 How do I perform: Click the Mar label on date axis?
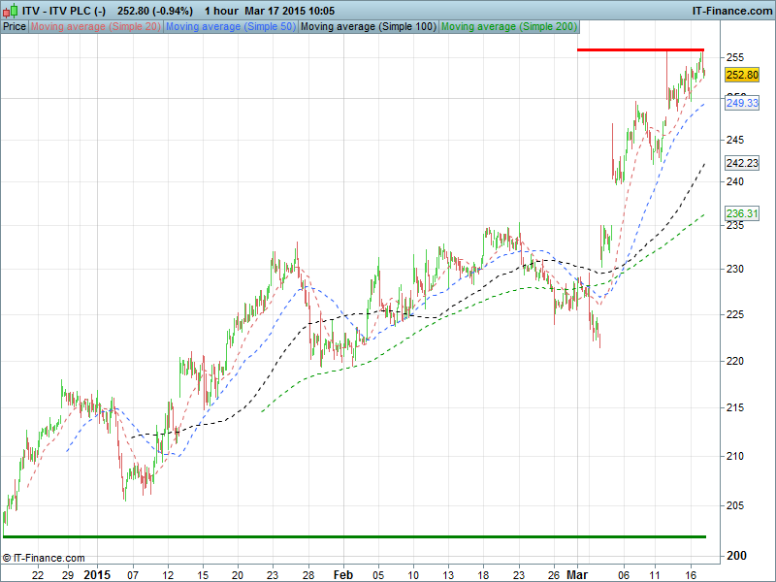578,573
